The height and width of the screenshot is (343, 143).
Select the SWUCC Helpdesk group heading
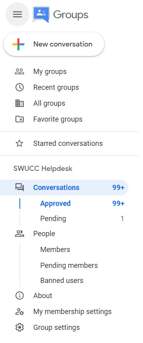point(43,169)
